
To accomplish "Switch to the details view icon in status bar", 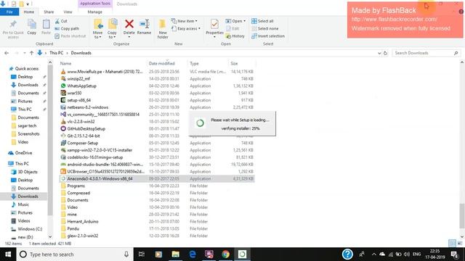I will (452, 244).
